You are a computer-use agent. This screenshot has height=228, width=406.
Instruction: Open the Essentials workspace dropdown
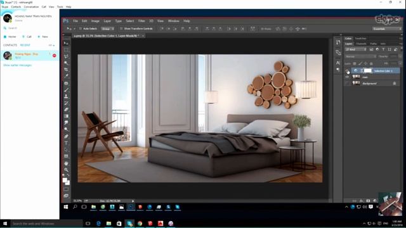387,28
